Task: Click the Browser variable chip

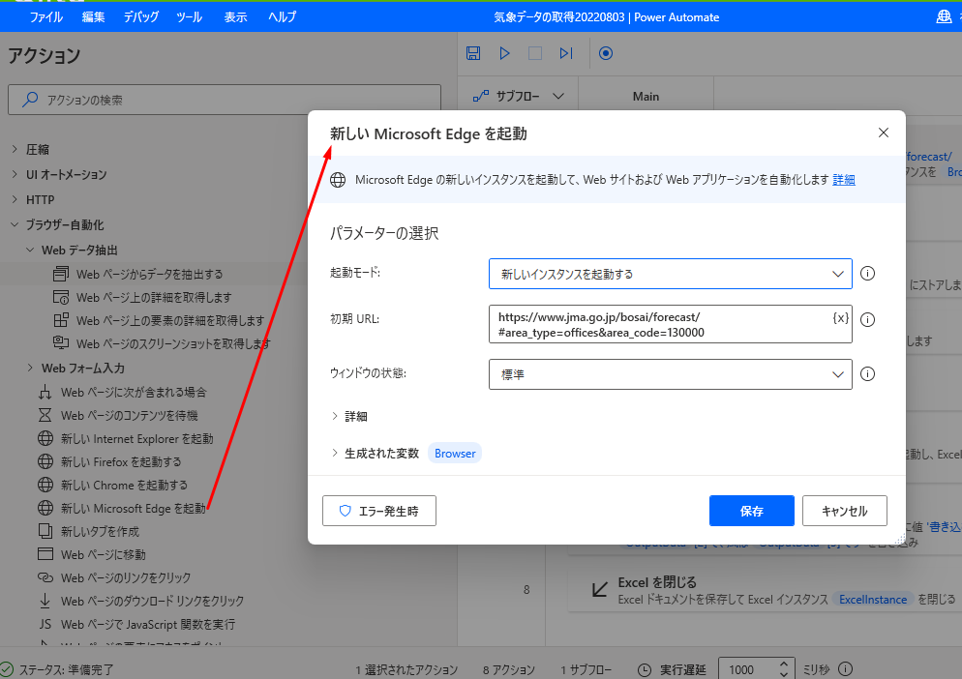Action: coord(455,454)
